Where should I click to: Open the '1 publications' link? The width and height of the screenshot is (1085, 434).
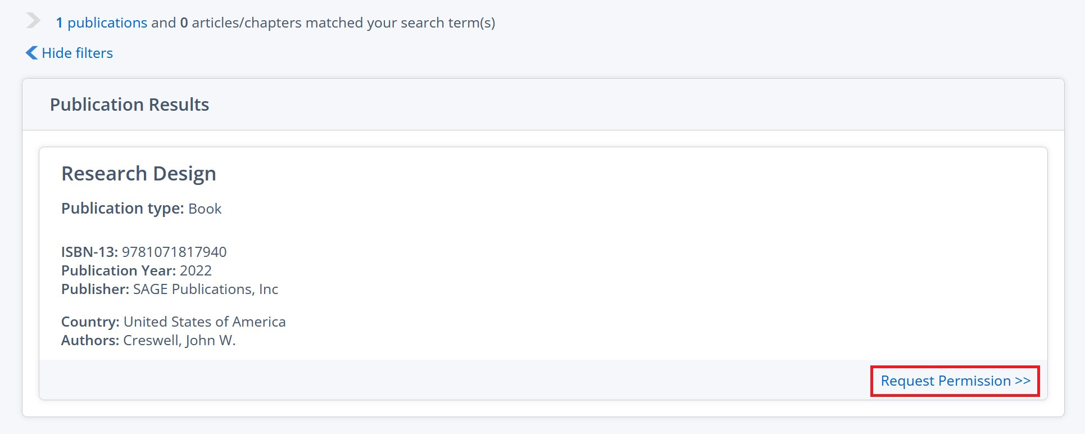[x=101, y=23]
